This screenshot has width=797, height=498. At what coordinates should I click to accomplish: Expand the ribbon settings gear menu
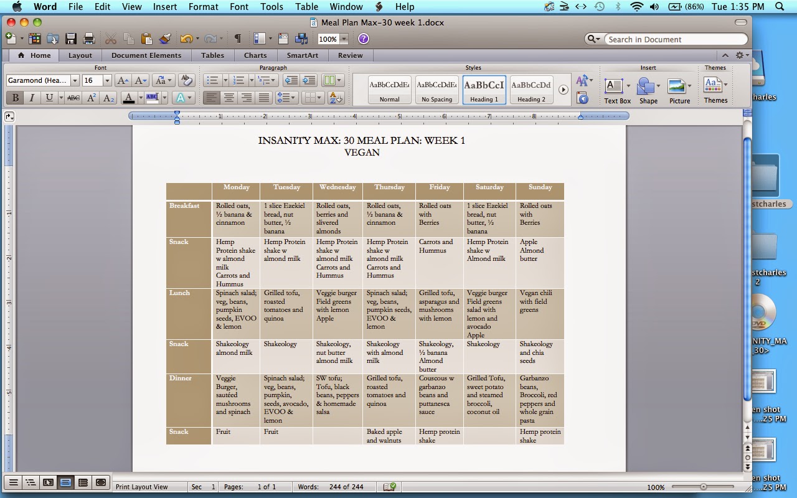pos(741,55)
